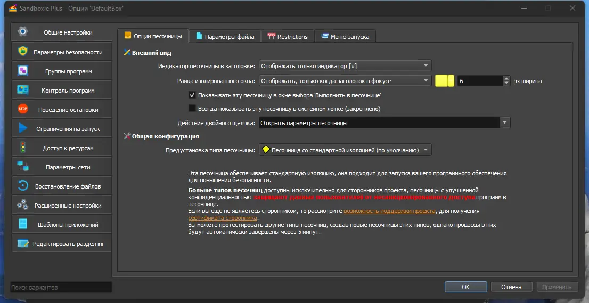
Task: Click the border width field showing 6
Action: coord(480,81)
